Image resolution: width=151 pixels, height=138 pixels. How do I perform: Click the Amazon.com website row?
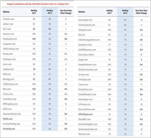pyautogui.click(x=38, y=19)
